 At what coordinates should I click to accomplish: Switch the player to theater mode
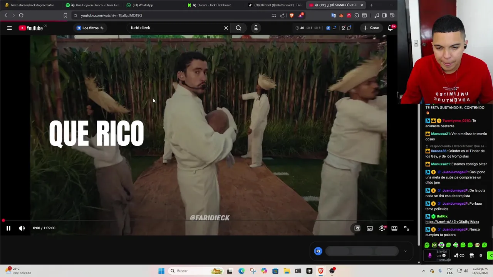pyautogui.click(x=394, y=228)
